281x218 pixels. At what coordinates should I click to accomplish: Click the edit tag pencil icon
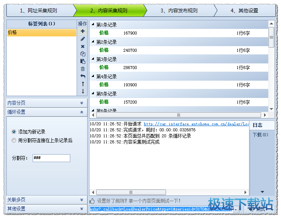(x=83, y=39)
